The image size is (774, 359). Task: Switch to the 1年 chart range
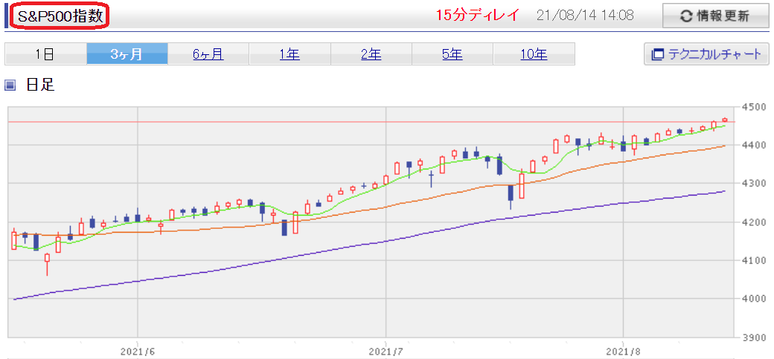pyautogui.click(x=290, y=54)
